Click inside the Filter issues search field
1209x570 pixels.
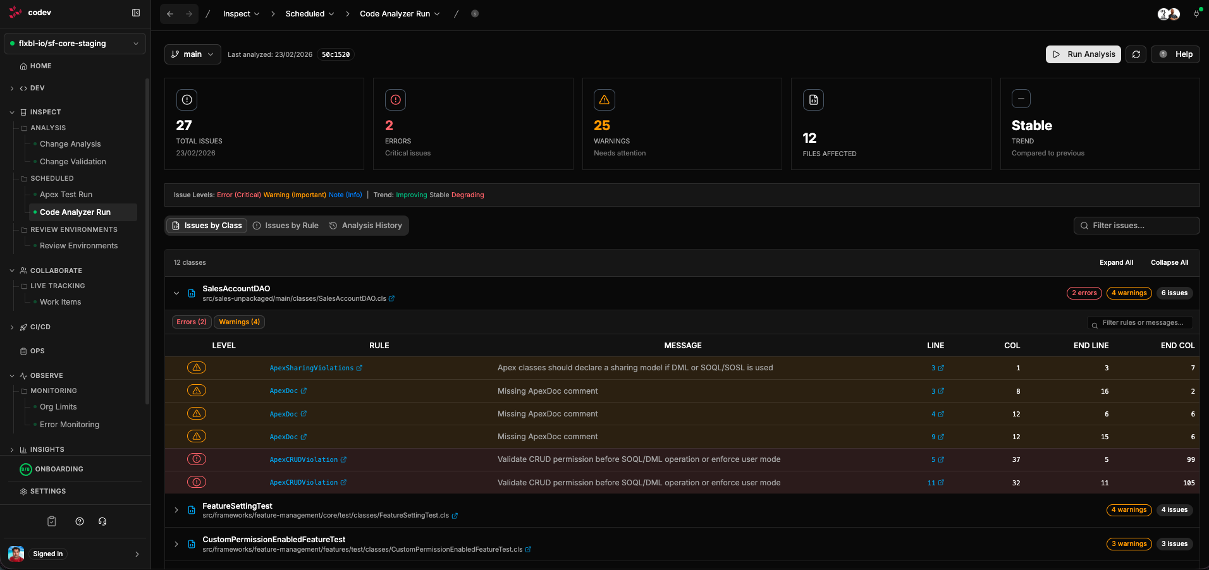point(1136,225)
